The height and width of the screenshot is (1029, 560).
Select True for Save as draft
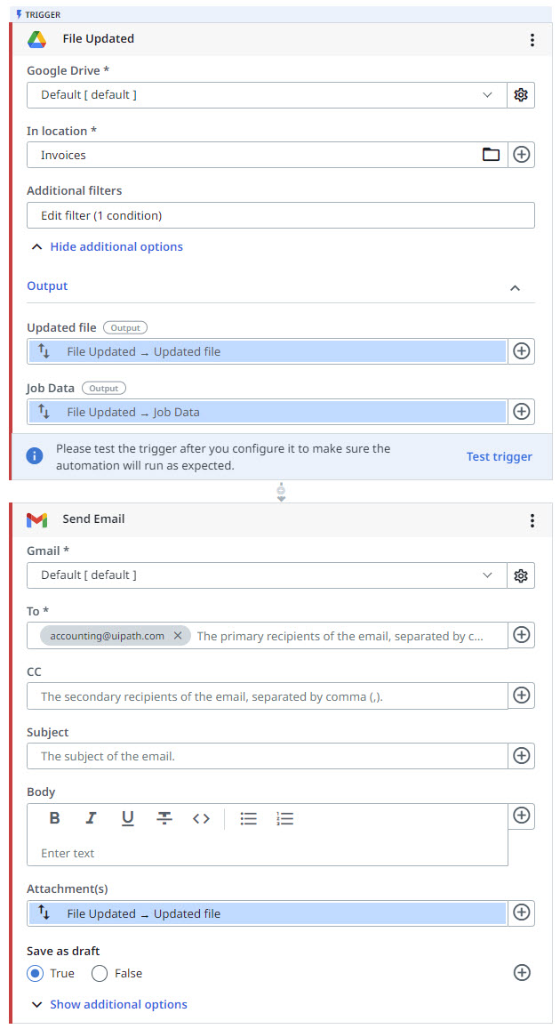tap(35, 973)
